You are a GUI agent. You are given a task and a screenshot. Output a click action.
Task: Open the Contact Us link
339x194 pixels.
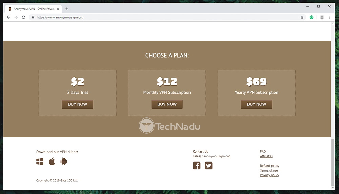tap(200, 151)
